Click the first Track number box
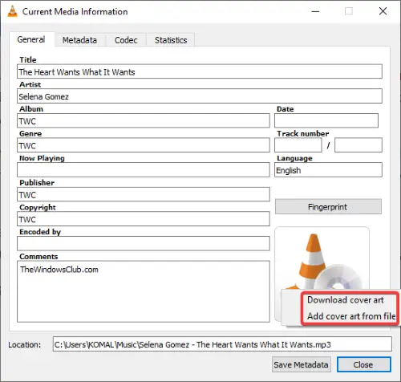Screen dimensions: 401x382 [298, 145]
